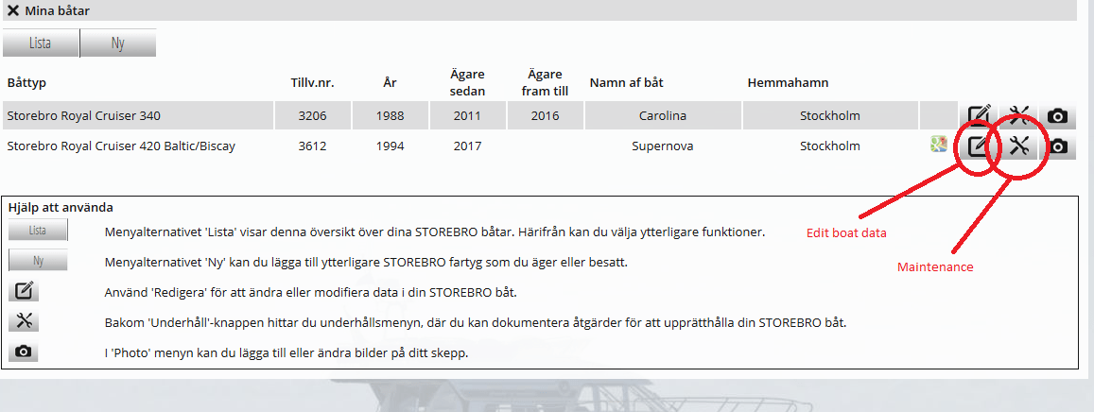Edit boat data for Supernova

point(979,146)
